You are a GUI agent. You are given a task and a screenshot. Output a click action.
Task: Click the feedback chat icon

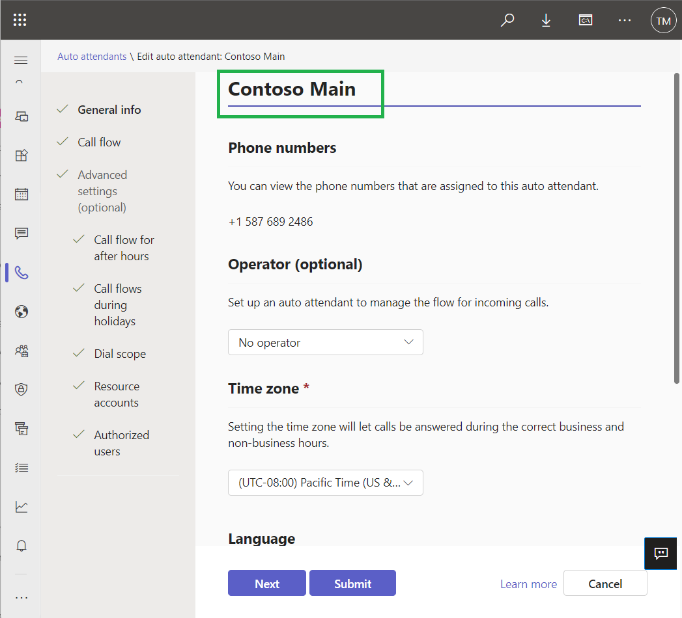point(661,554)
